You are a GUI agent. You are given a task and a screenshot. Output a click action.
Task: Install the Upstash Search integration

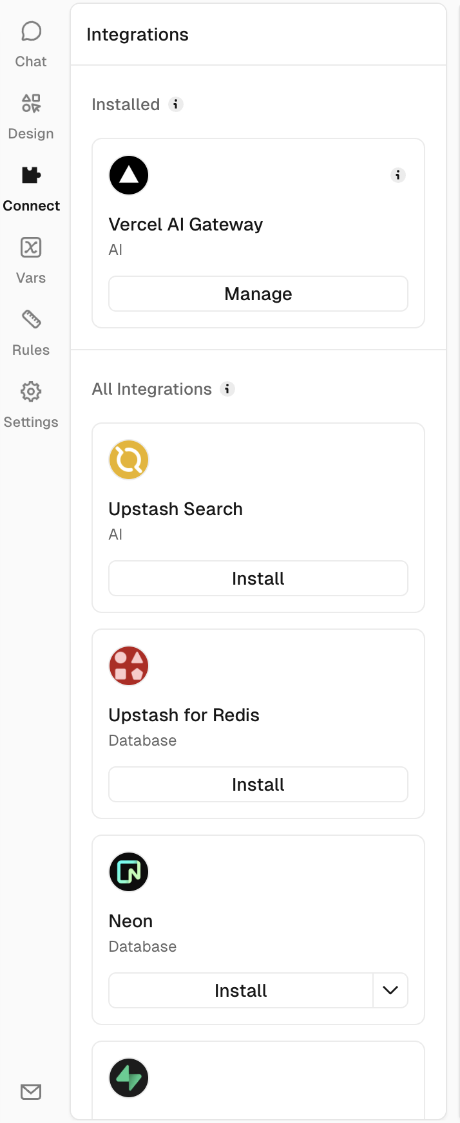pyautogui.click(x=258, y=578)
